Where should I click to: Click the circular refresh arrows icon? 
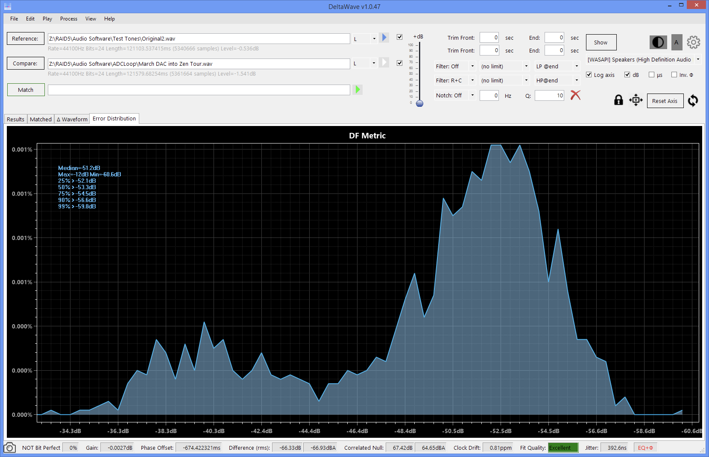tap(693, 101)
